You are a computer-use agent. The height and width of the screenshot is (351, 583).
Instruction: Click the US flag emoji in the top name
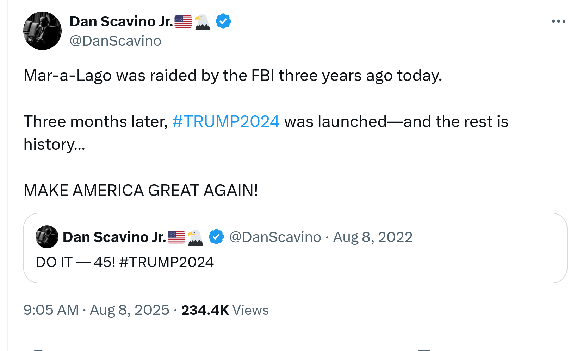183,22
